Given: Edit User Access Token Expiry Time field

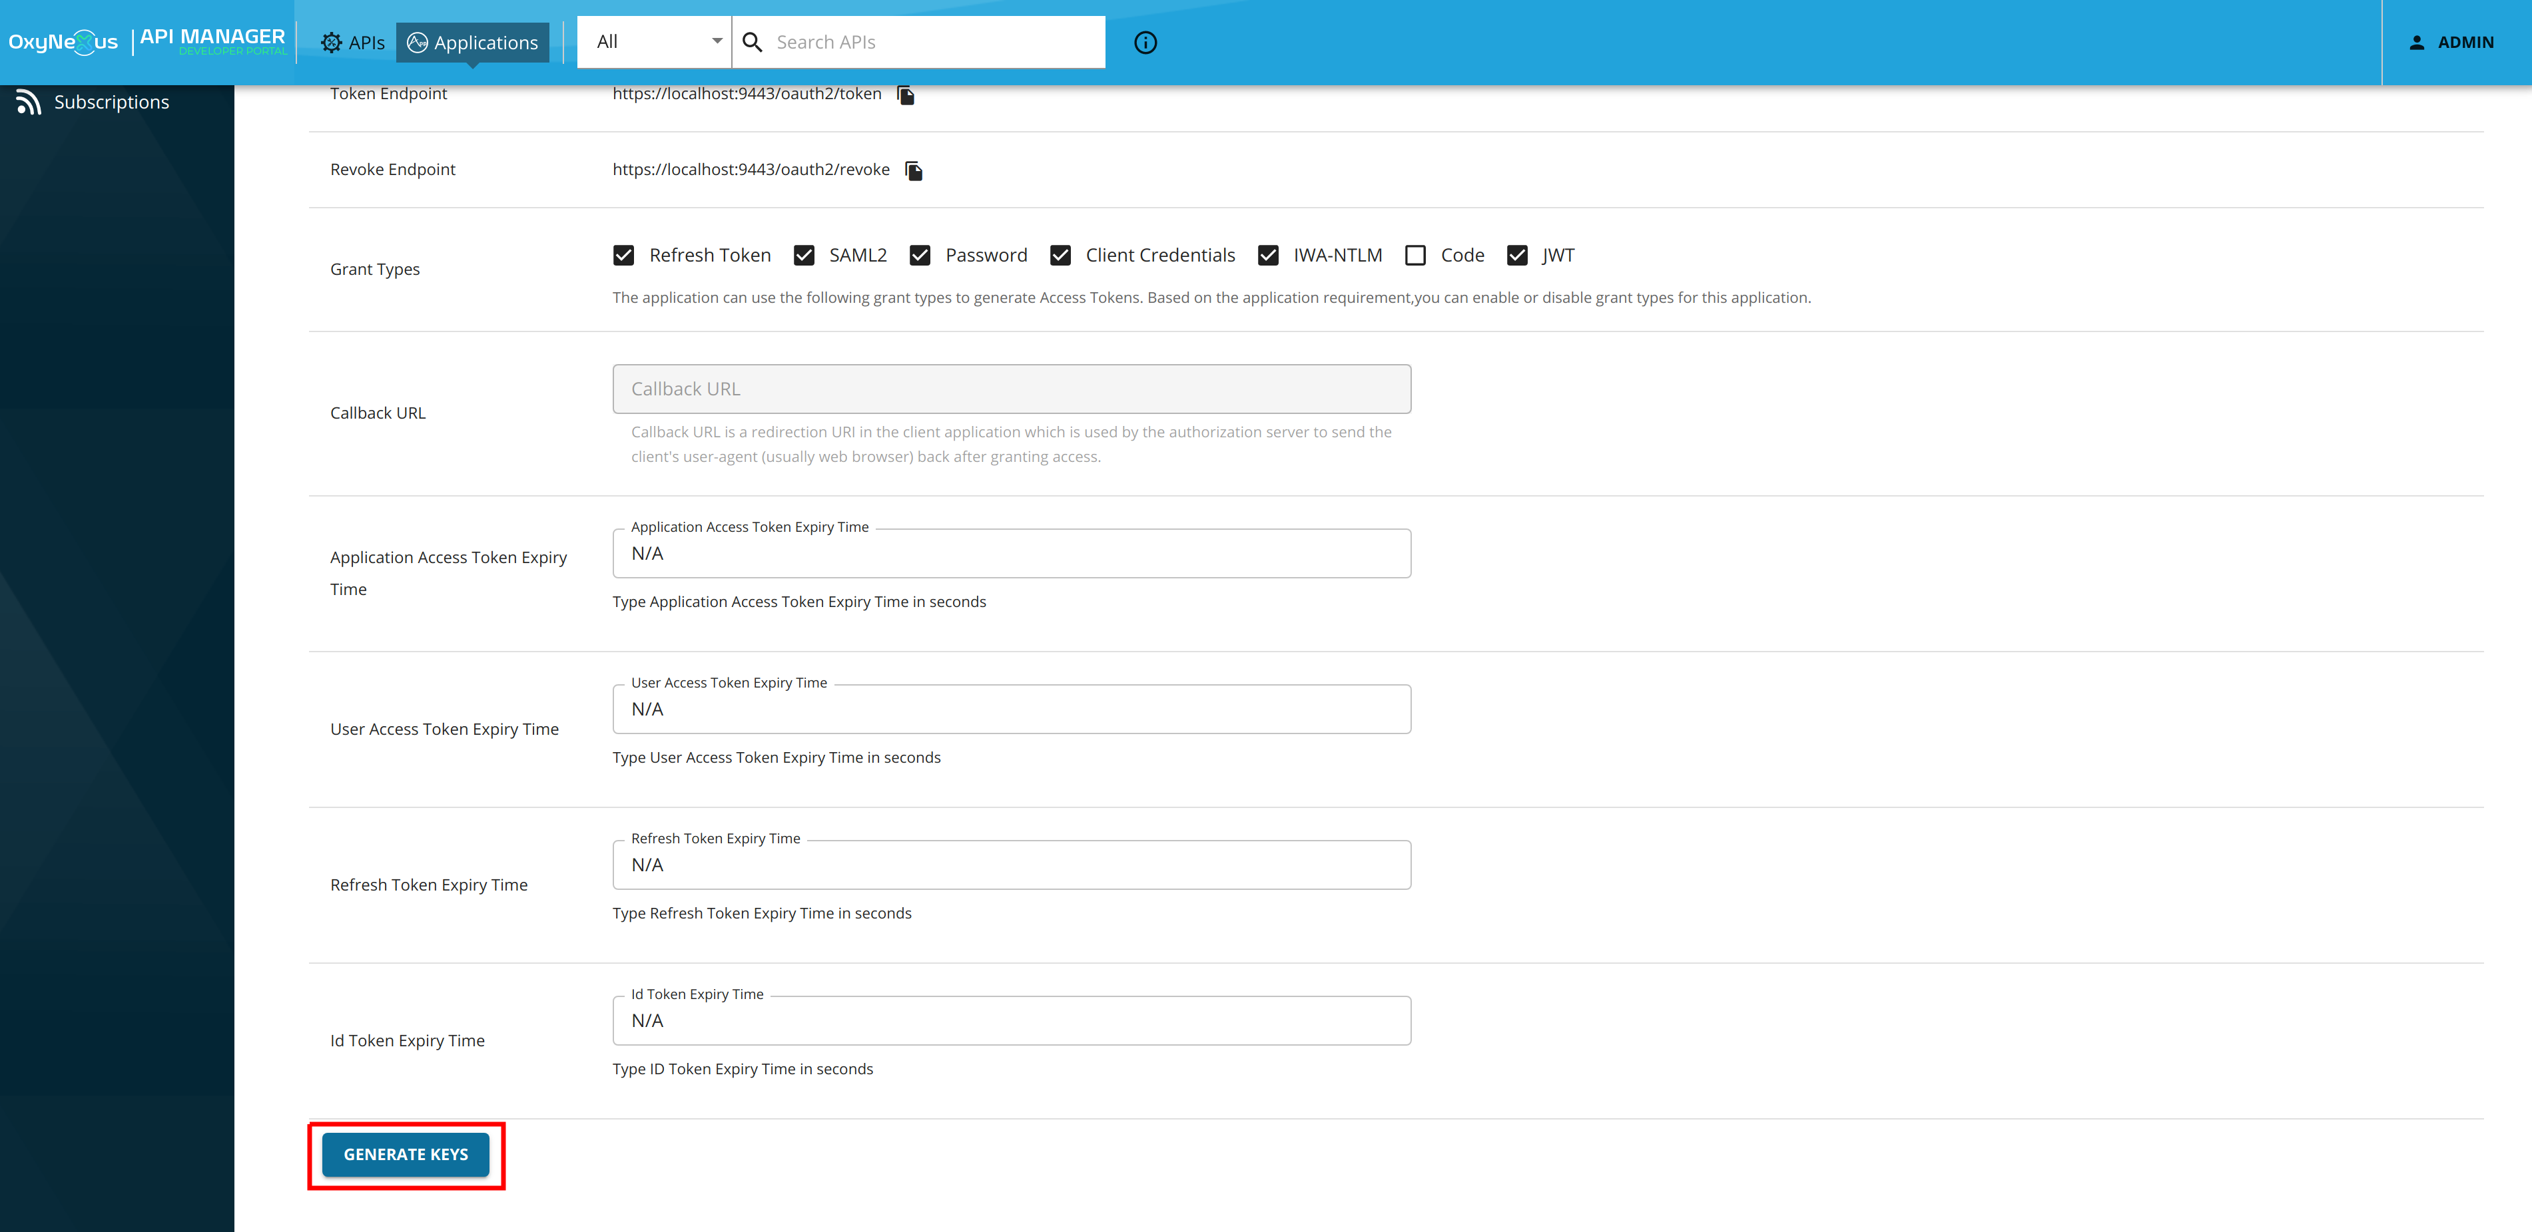Looking at the screenshot, I should pos(1012,710).
